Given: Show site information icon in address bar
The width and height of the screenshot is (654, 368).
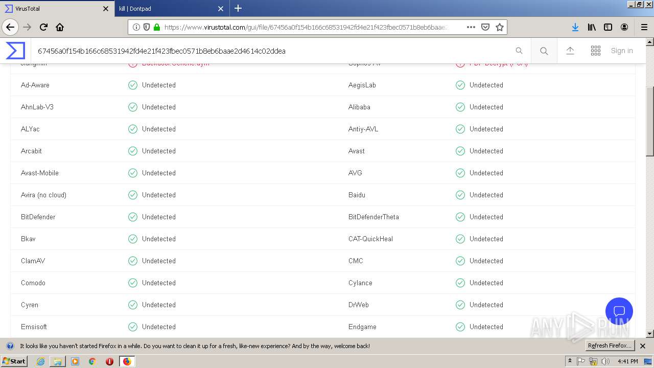Looking at the screenshot, I should [x=136, y=27].
